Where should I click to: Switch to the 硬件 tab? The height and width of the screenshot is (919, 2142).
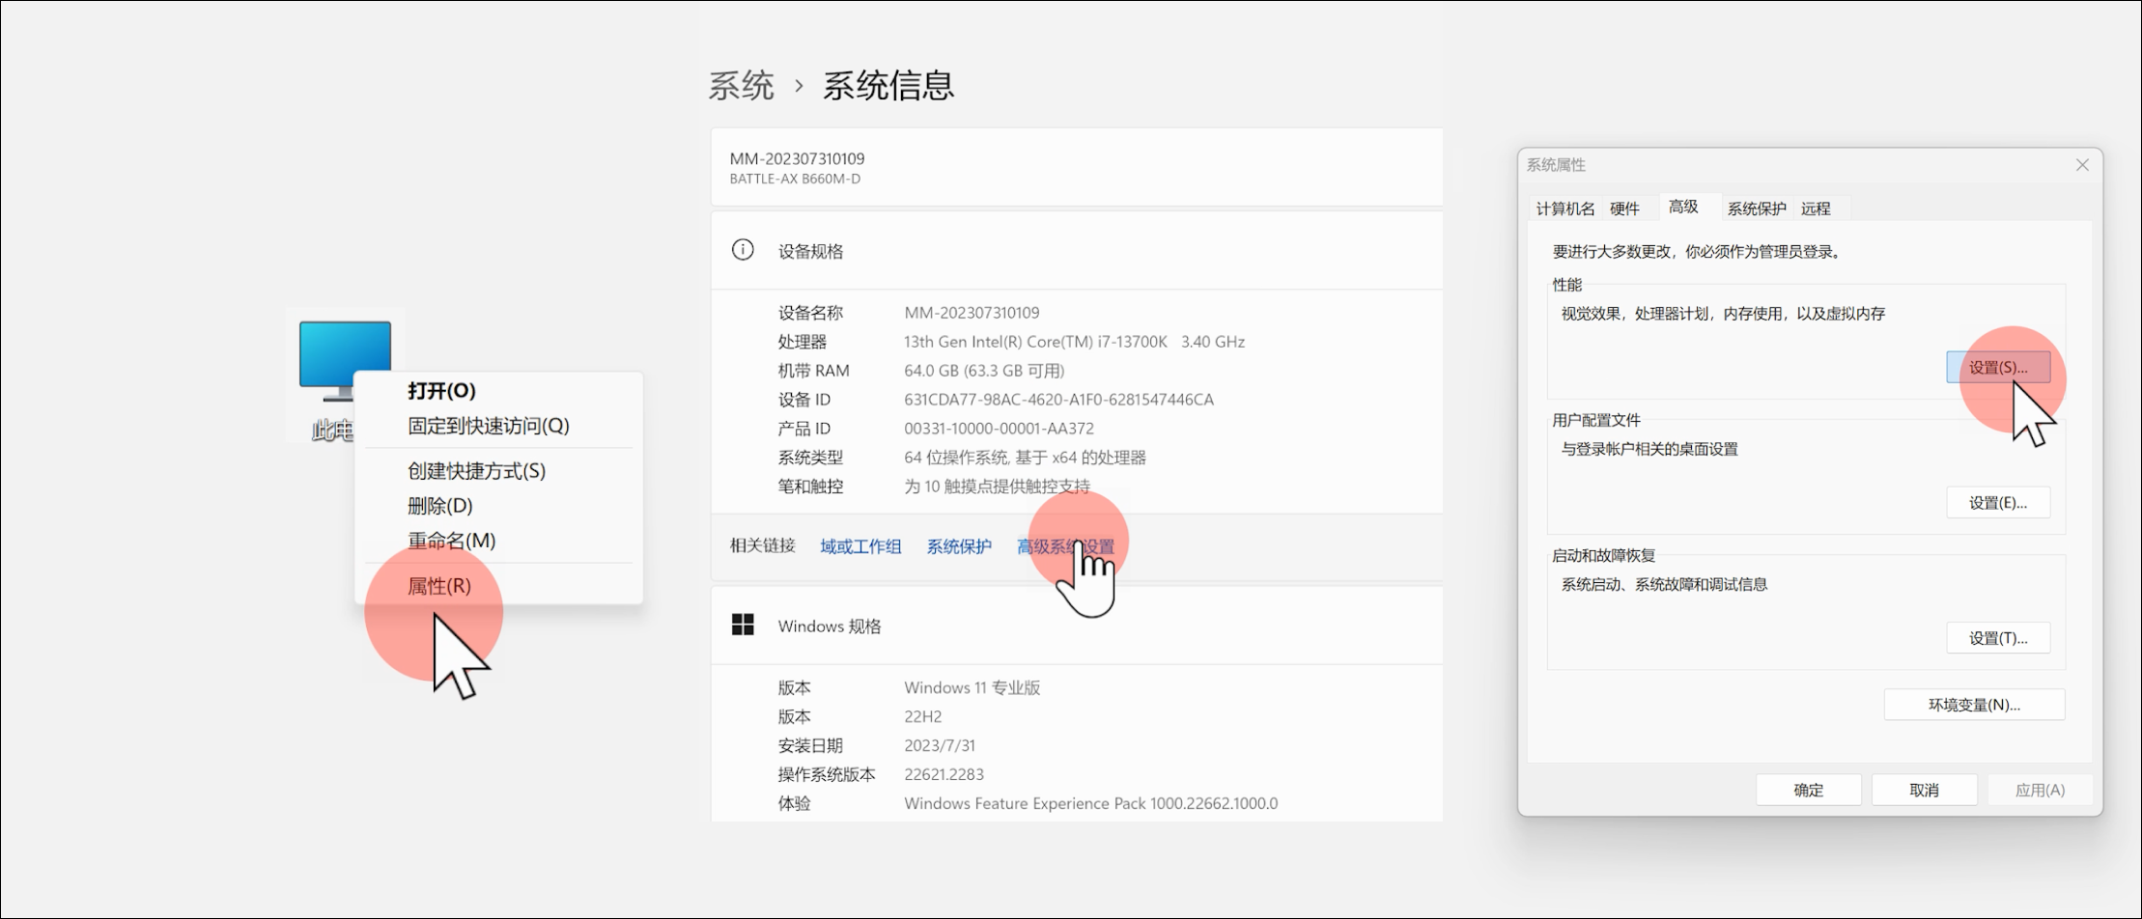tap(1624, 209)
